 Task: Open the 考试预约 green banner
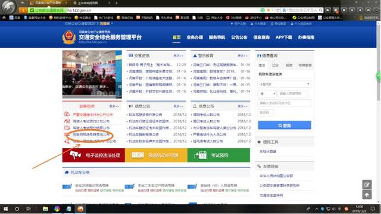point(218,155)
